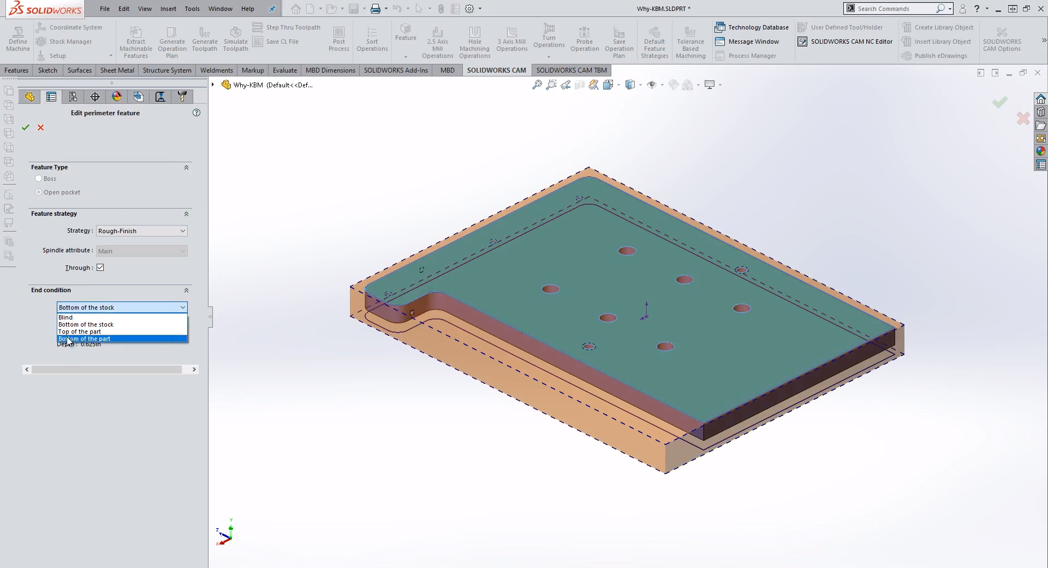Click Generate Operation Plan
The width and height of the screenshot is (1048, 568).
point(172,42)
